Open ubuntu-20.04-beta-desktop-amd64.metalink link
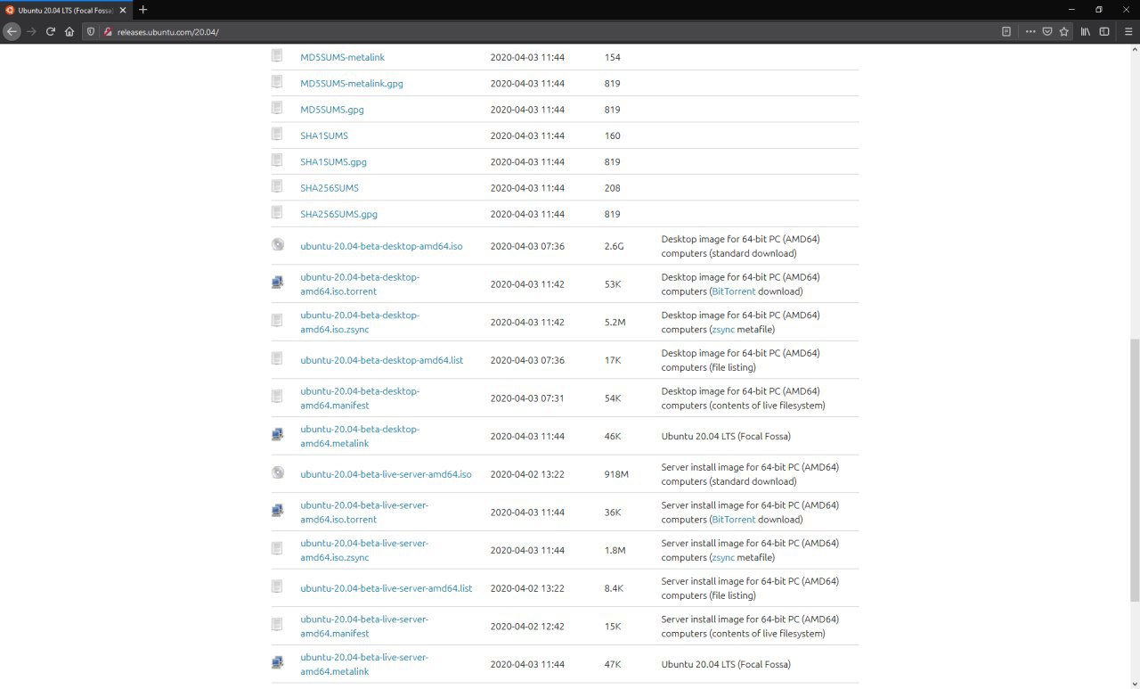Viewport: 1140px width, 689px height. click(360, 436)
